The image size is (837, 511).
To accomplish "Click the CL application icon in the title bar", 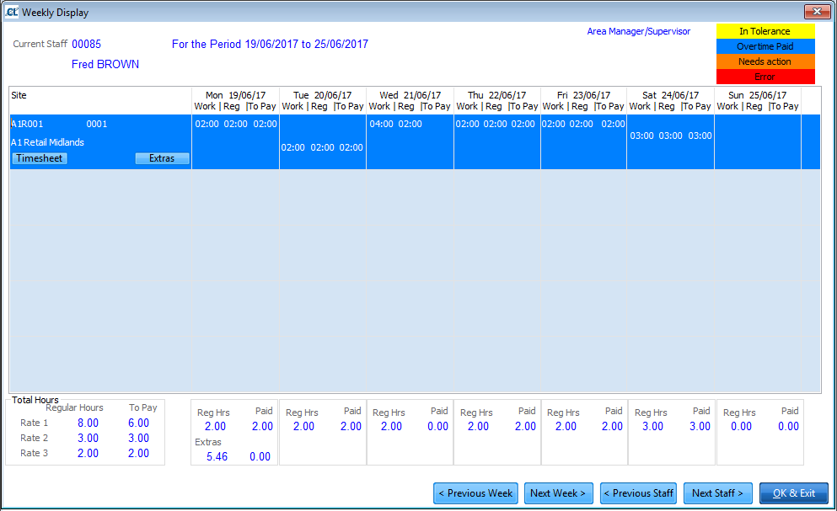I will 12,11.
